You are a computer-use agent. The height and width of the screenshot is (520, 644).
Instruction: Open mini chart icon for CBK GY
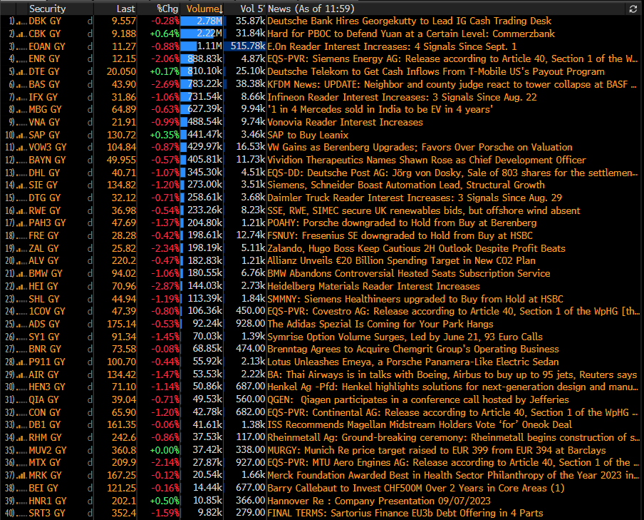click(x=22, y=34)
